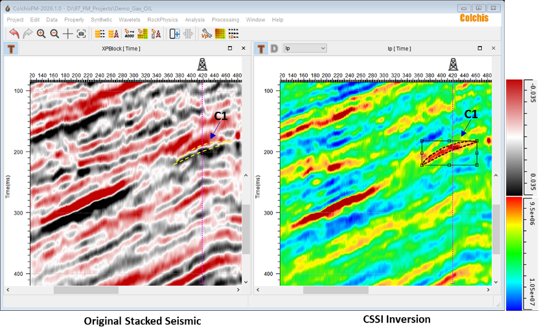The height and width of the screenshot is (336, 539).
Task: Click the well derrick marker in XPBlock view
Action: point(202,64)
